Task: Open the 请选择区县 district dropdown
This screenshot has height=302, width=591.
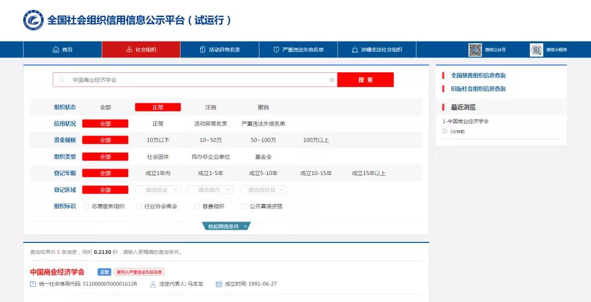Action: (x=263, y=190)
